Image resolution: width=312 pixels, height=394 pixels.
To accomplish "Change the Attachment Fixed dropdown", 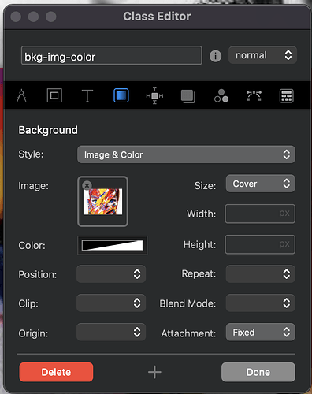I will point(261,333).
